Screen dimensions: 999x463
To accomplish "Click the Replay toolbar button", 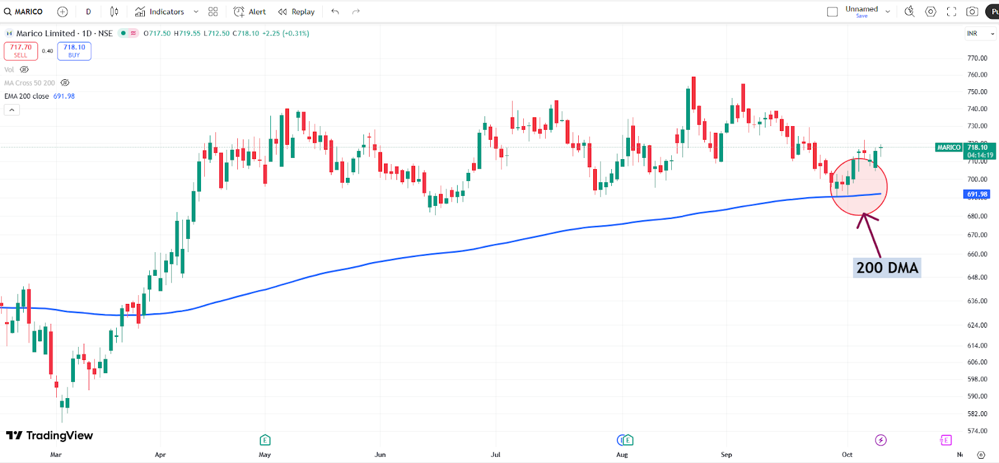I will click(297, 12).
